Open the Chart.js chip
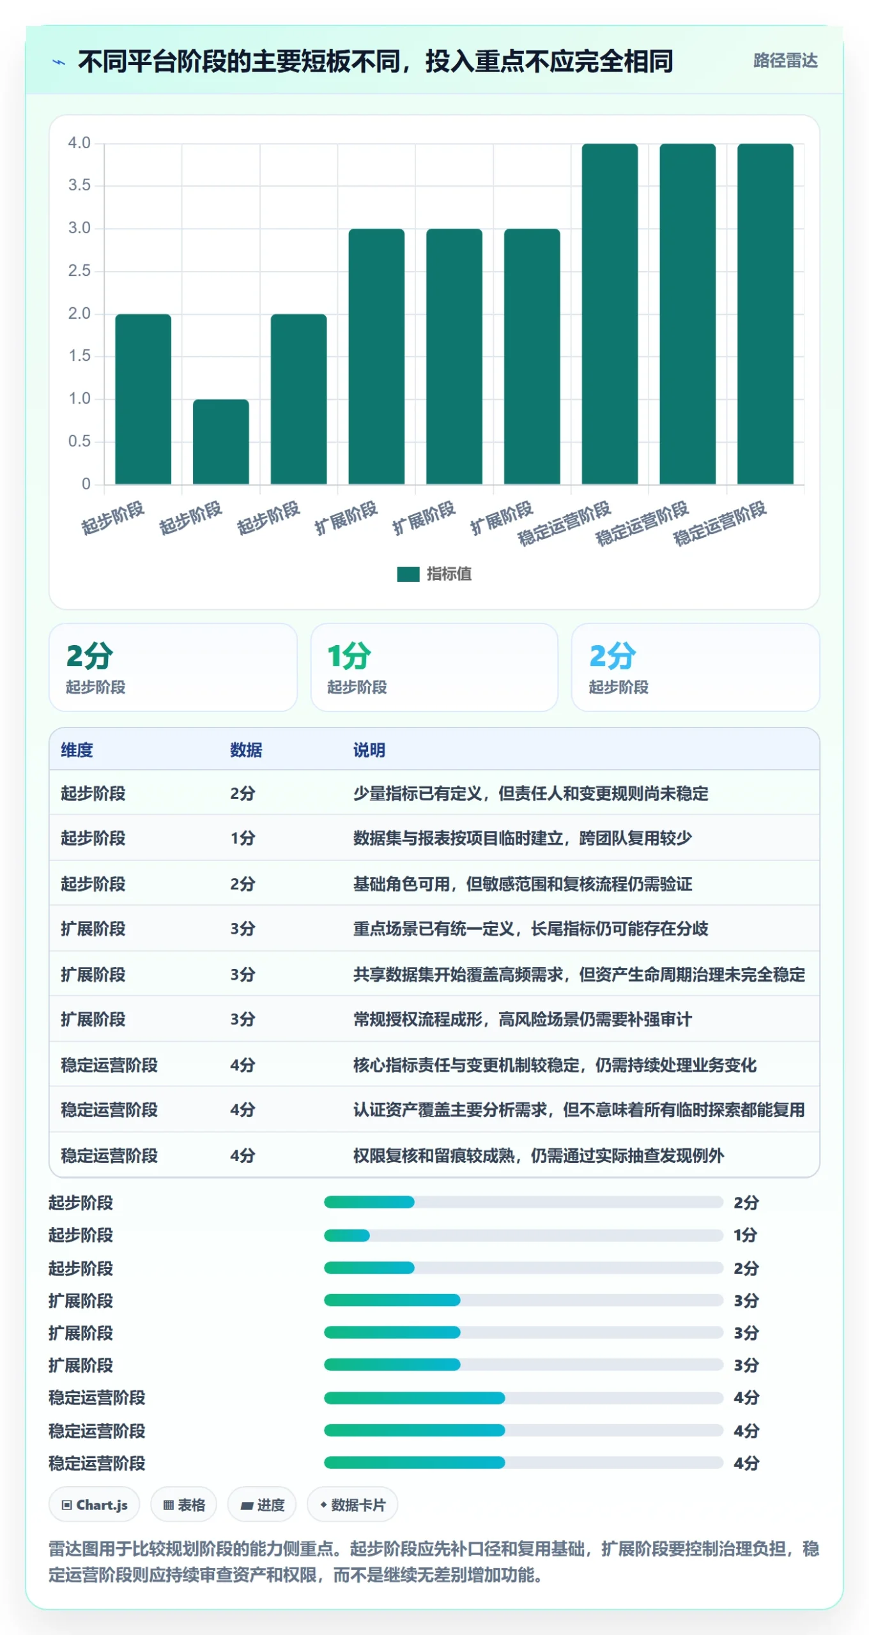 point(95,1505)
